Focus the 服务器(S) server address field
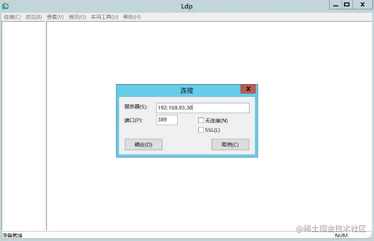The image size is (374, 241). [x=203, y=108]
